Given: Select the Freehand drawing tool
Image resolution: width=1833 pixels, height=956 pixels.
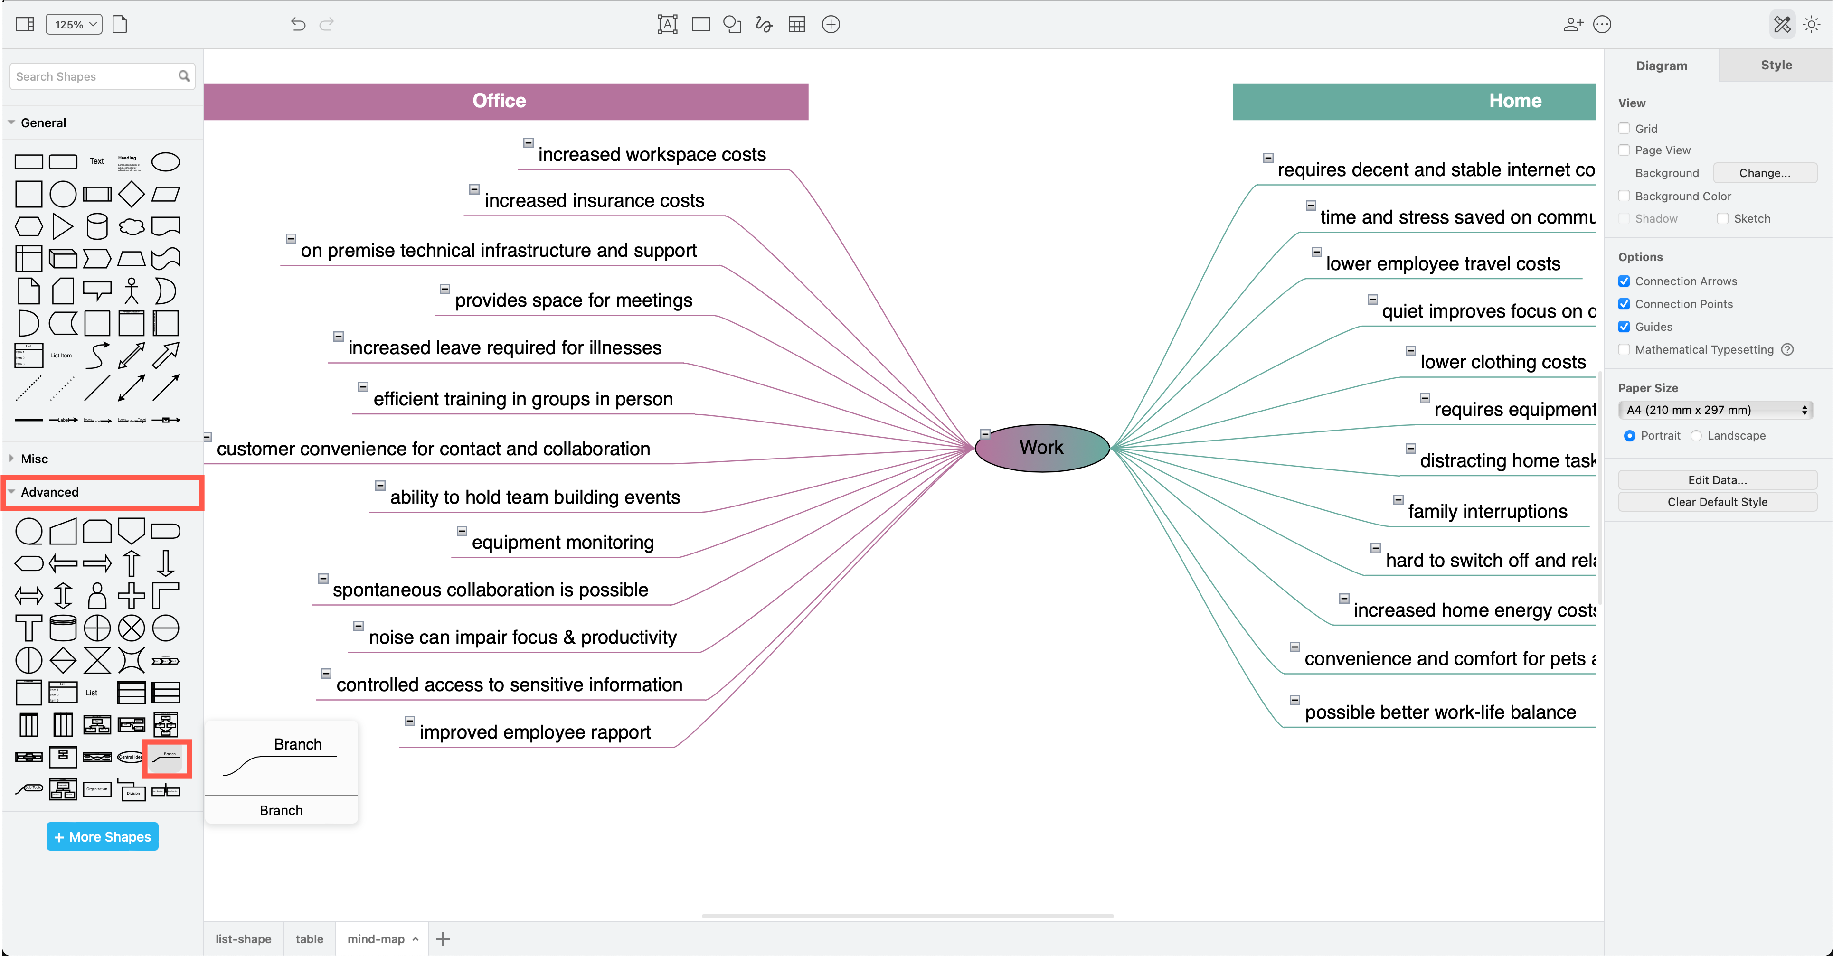Looking at the screenshot, I should (763, 23).
